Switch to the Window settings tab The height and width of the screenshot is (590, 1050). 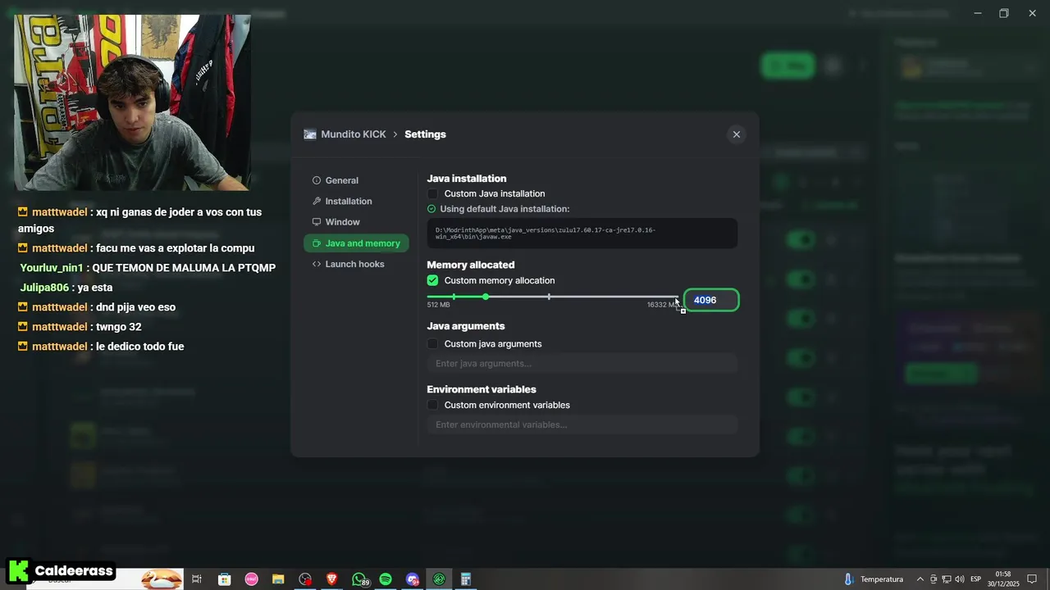pyautogui.click(x=336, y=222)
